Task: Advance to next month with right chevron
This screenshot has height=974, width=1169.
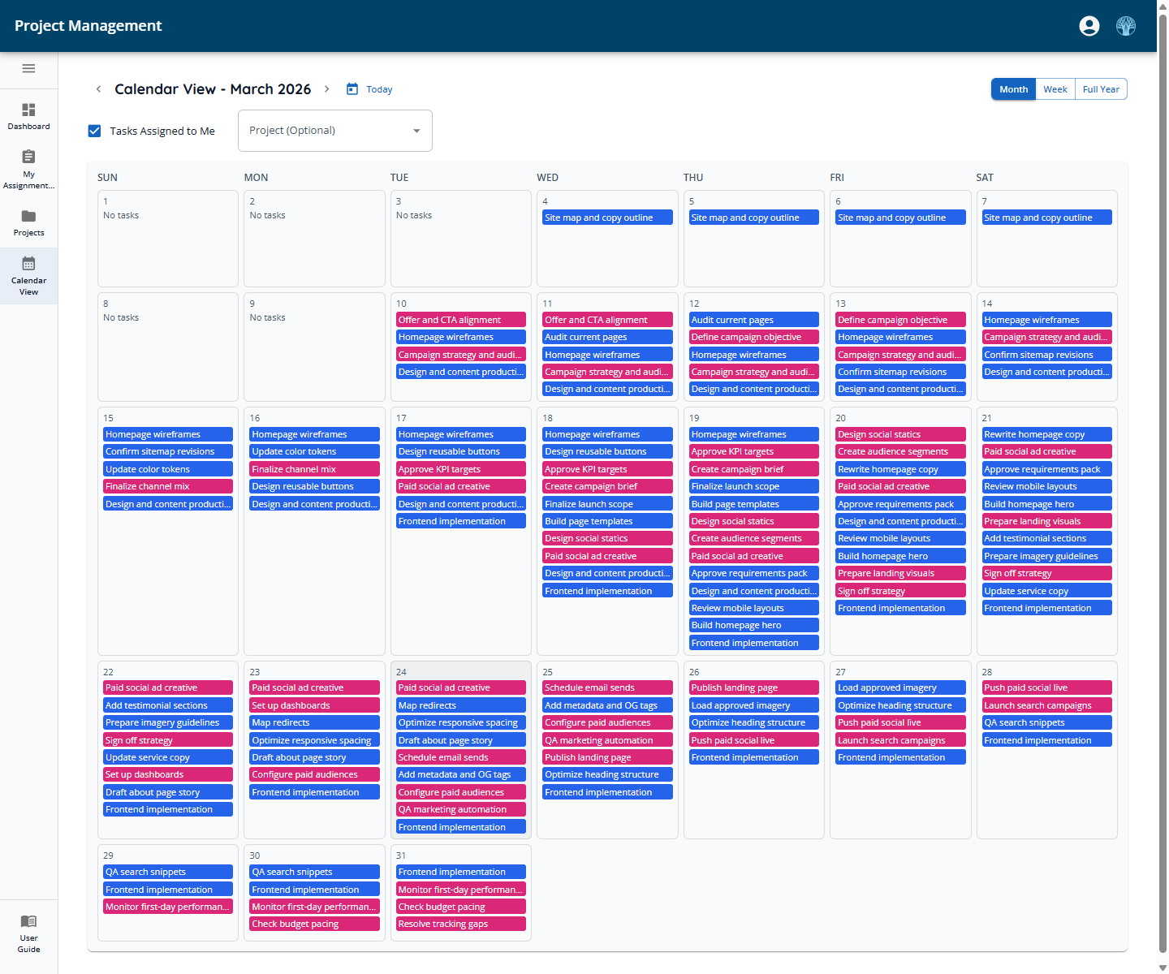Action: [x=327, y=89]
